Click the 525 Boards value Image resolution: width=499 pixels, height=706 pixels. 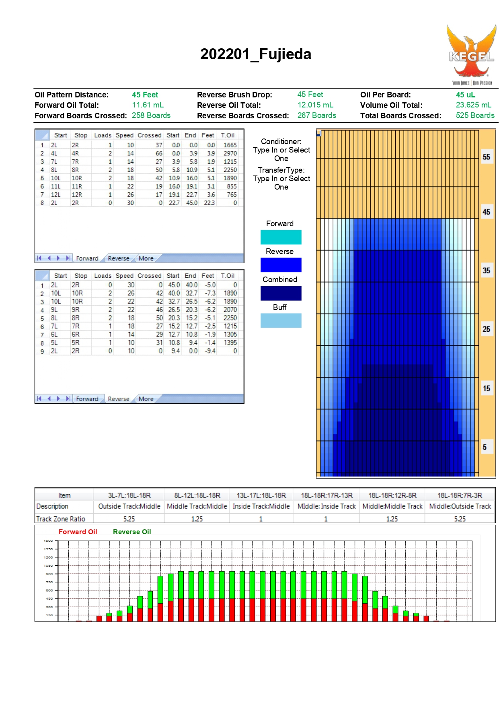[x=475, y=116]
